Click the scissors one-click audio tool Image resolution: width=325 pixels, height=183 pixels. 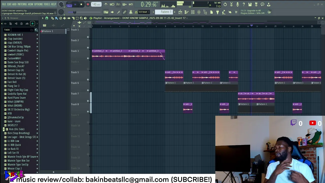tap(231, 4)
